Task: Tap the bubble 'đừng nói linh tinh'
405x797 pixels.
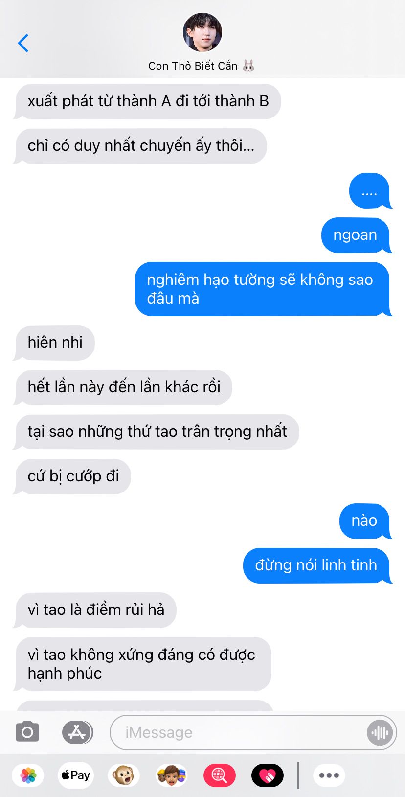Action: (x=316, y=565)
